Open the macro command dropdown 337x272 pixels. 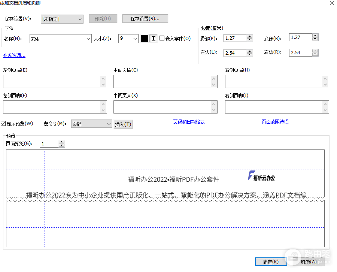92,124
